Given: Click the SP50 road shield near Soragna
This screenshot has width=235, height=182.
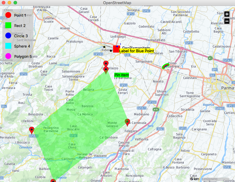Looking at the screenshot, I should tap(146, 11).
